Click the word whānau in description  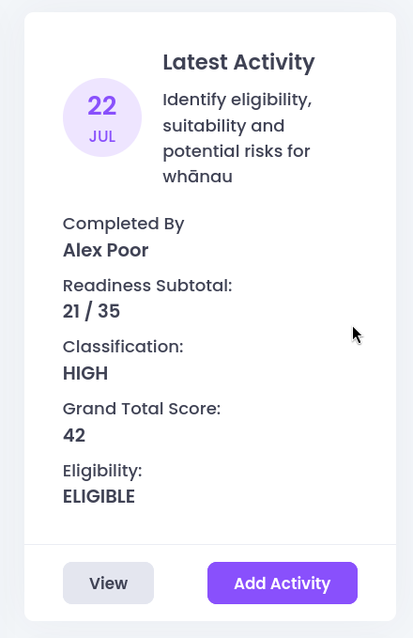(x=197, y=177)
